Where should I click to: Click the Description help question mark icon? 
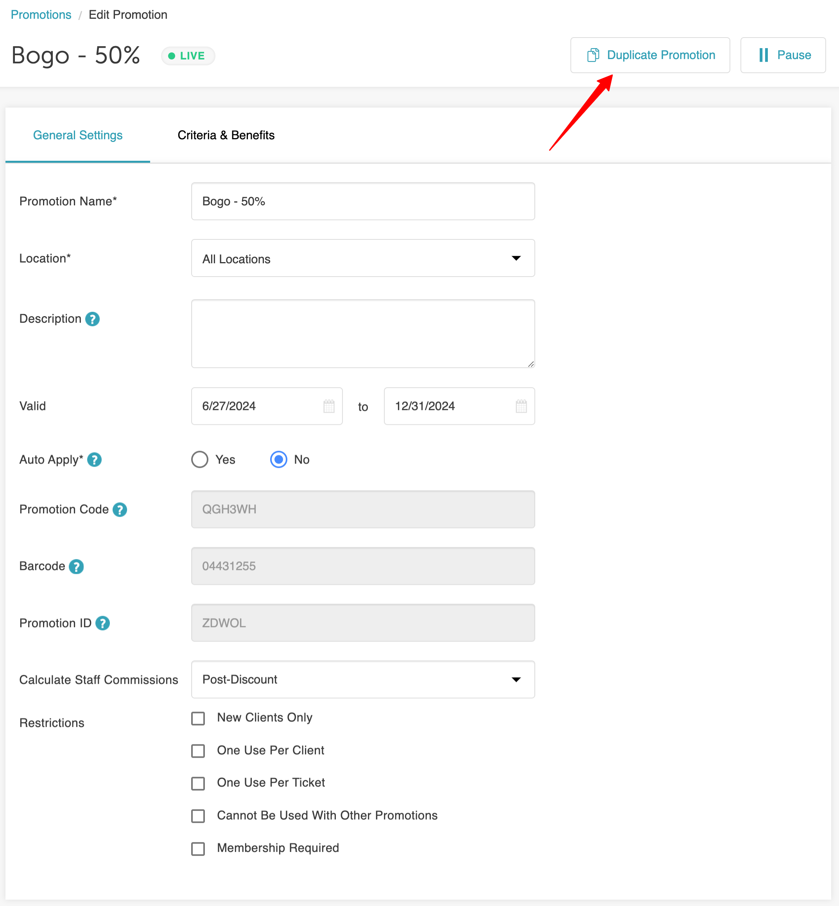pyautogui.click(x=92, y=319)
